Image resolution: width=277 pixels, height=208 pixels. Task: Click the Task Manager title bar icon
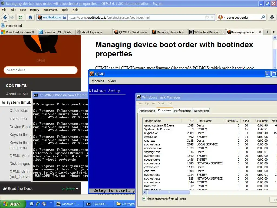tap(139, 97)
